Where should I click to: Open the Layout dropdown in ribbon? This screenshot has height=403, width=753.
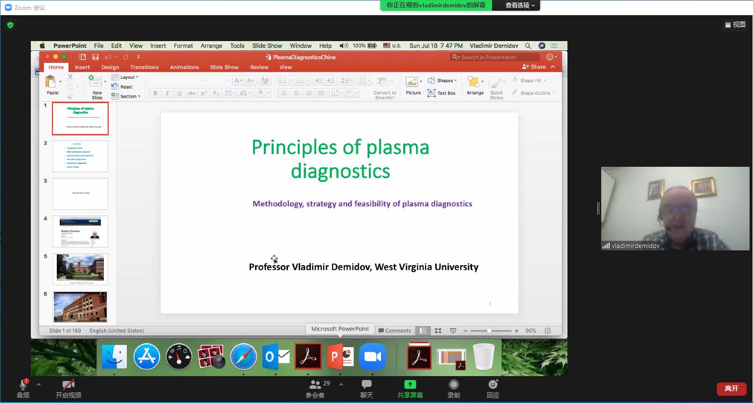point(125,77)
